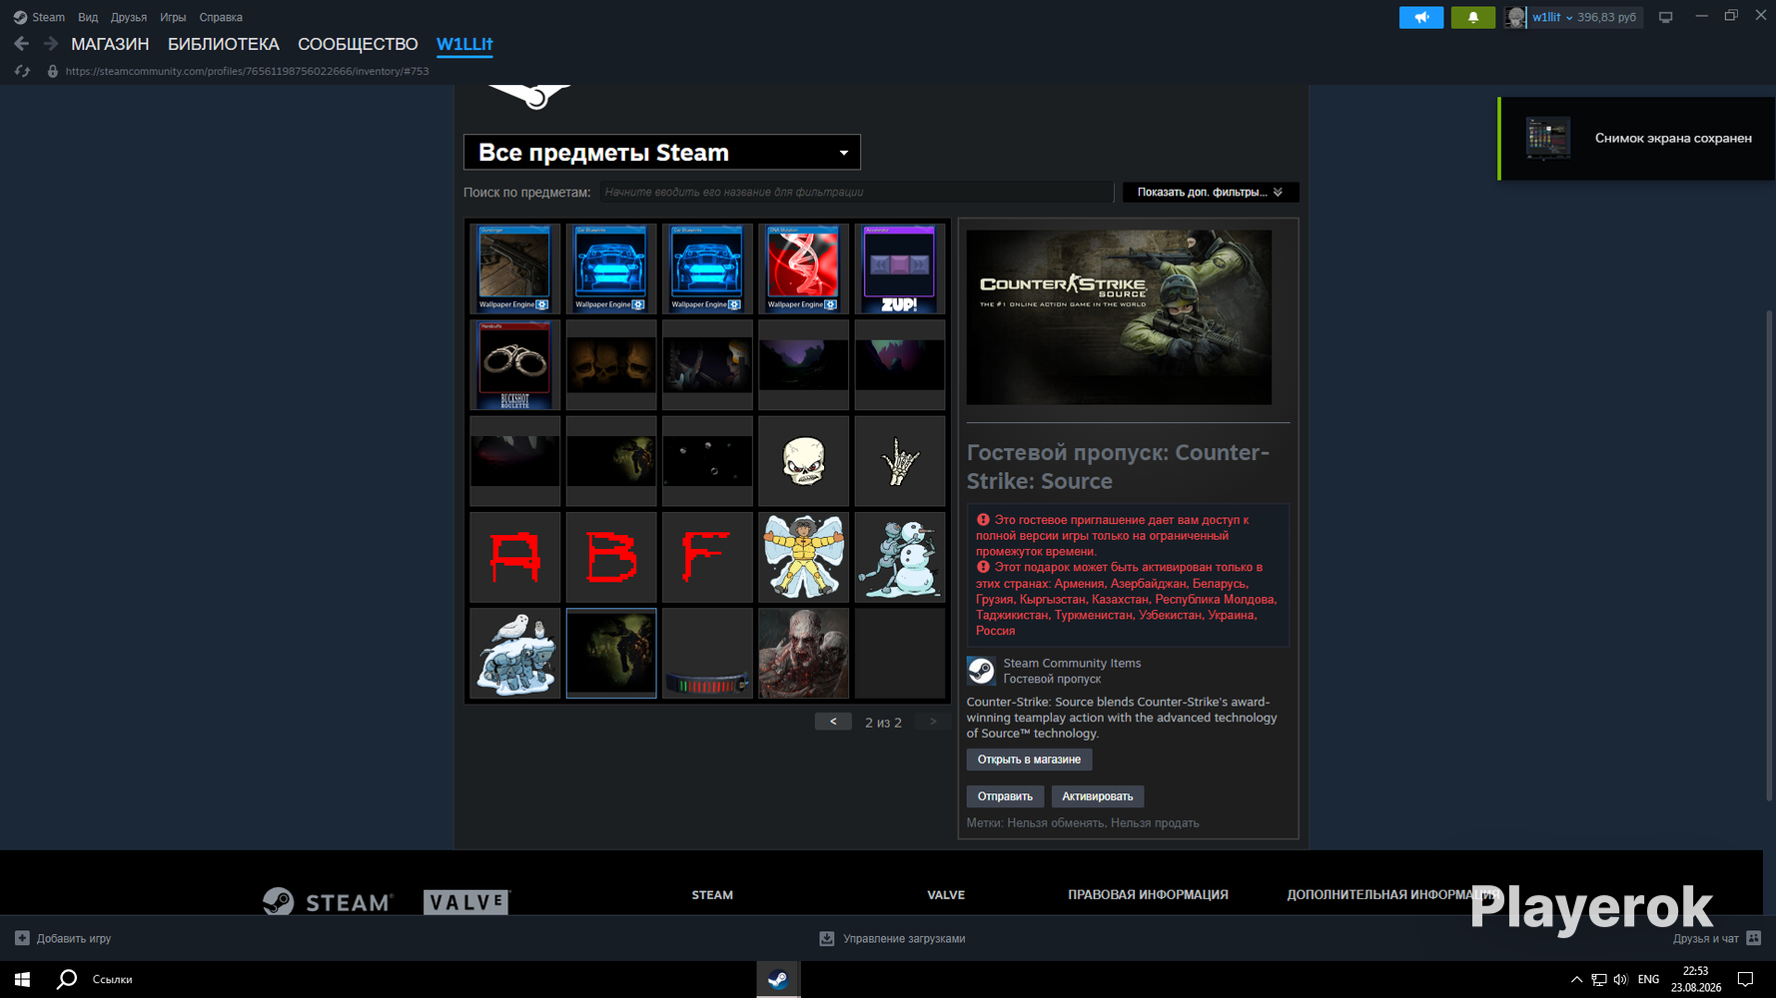1776x998 pixels.
Task: Click the 'ПРАВОВАЯ ИНФОРМАЦИЯ' footer heading
Action: click(x=1148, y=894)
